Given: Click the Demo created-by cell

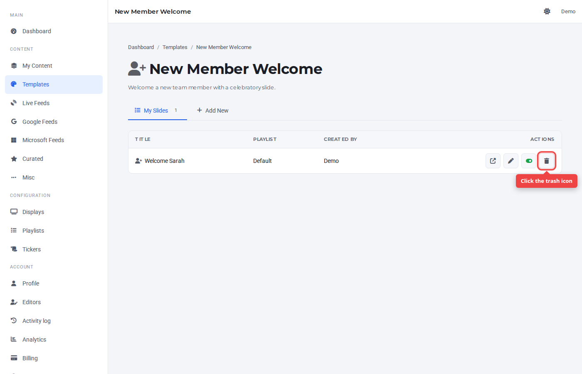Looking at the screenshot, I should tap(331, 161).
